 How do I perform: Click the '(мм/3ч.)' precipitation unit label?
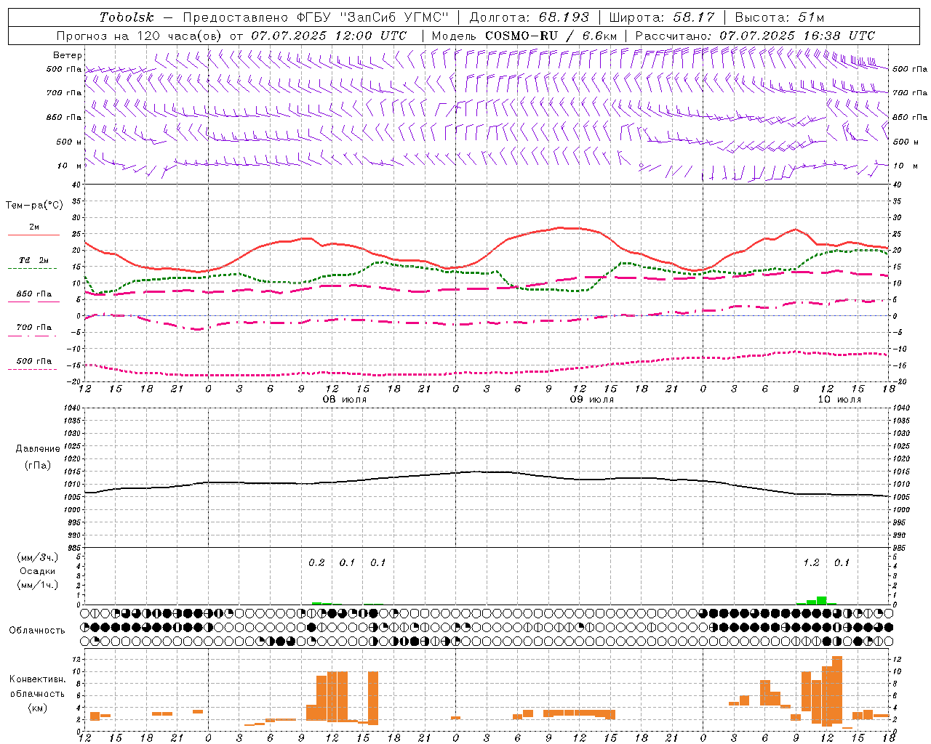(38, 557)
